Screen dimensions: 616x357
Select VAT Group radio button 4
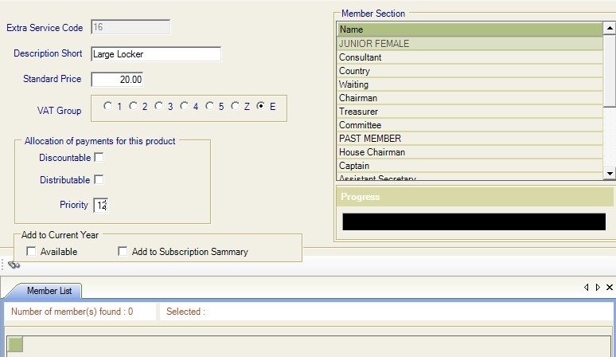pos(185,106)
